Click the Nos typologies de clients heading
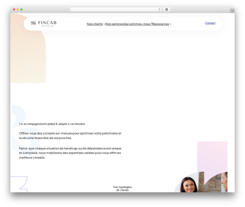 click(122, 188)
